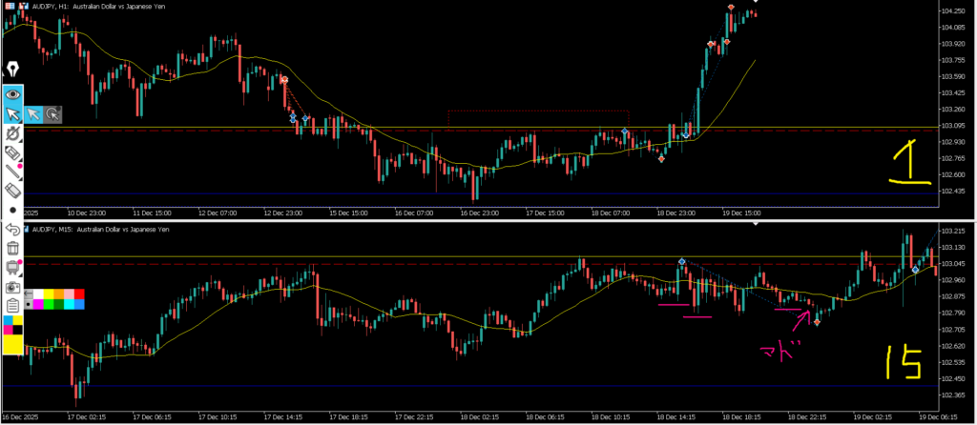This screenshot has height=425, width=977.
Task: Toggle the eye visibility button in the drawing toolbar
Action: 13,94
